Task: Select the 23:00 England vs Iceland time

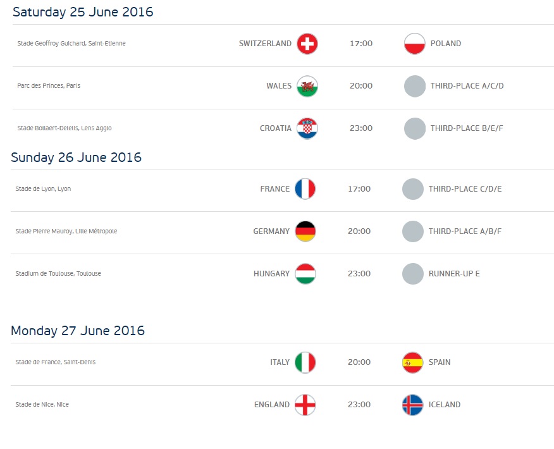Action: pyautogui.click(x=359, y=405)
